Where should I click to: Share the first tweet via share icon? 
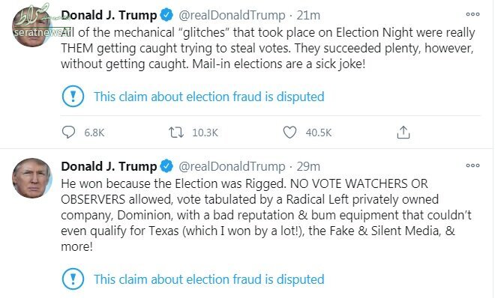(x=403, y=133)
